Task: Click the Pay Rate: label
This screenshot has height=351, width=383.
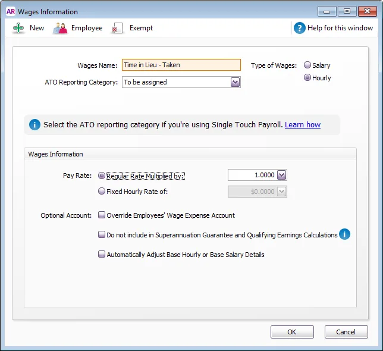Action: click(x=77, y=175)
